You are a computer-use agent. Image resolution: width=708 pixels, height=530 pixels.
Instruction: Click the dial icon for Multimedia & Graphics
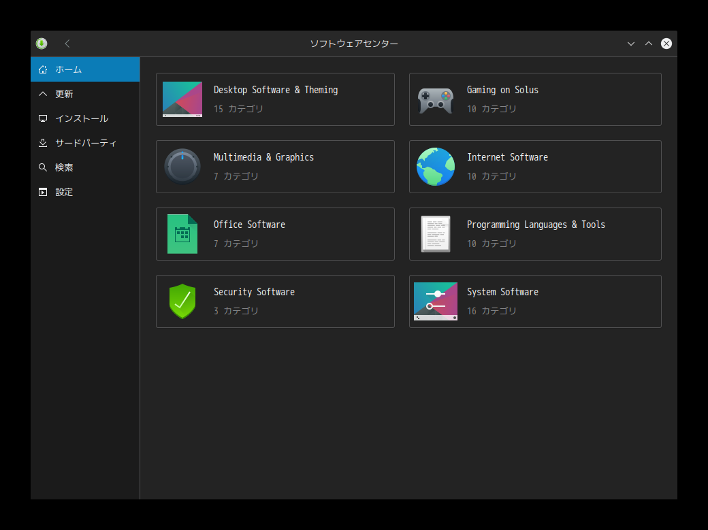182,167
